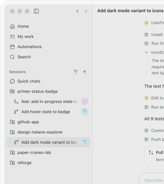Click the purple checkmark status badge
Image resolution: width=164 pixels, height=184 pixels.
85,101
